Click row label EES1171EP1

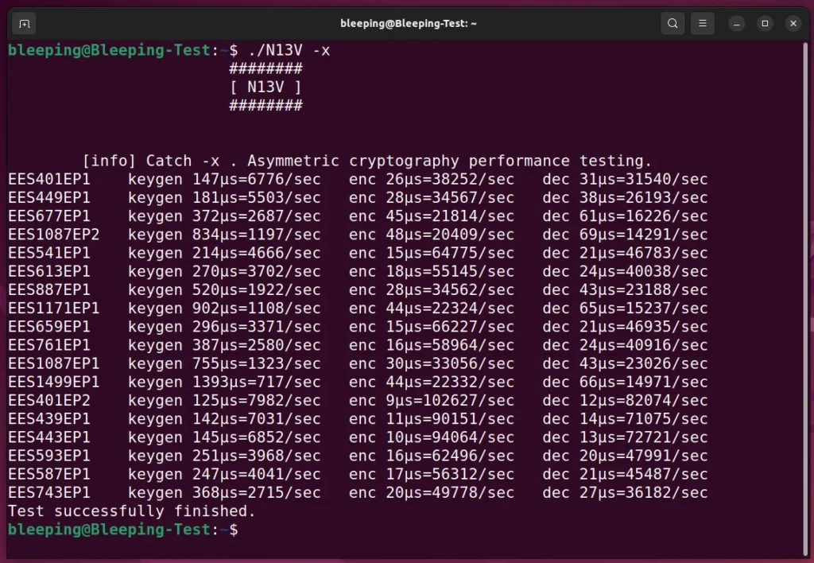[x=53, y=309]
